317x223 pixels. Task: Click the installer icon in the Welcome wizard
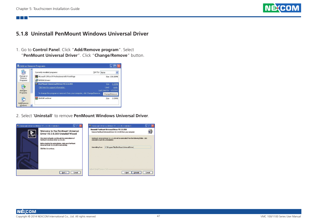coord(32,134)
